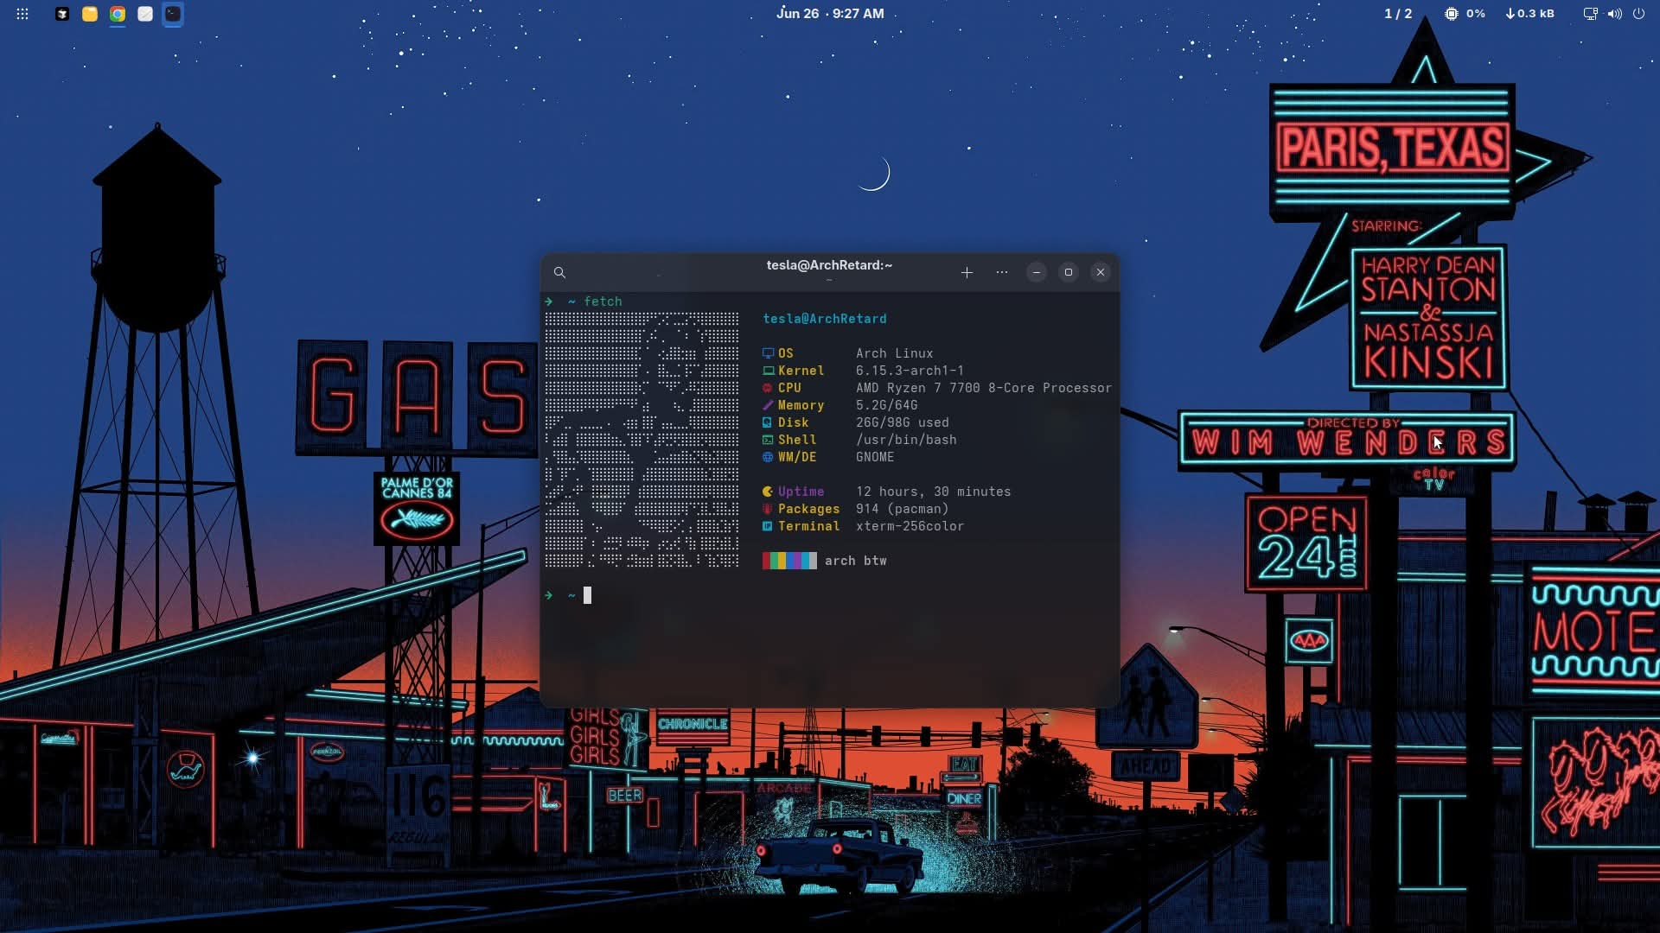Click 'AMD Ryzen 7 7700 8-Core Processor' text
Image resolution: width=1660 pixels, height=933 pixels.
tap(984, 388)
